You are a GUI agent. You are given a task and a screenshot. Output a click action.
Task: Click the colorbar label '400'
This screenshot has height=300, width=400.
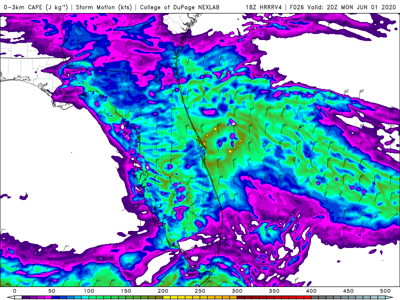click(311, 291)
